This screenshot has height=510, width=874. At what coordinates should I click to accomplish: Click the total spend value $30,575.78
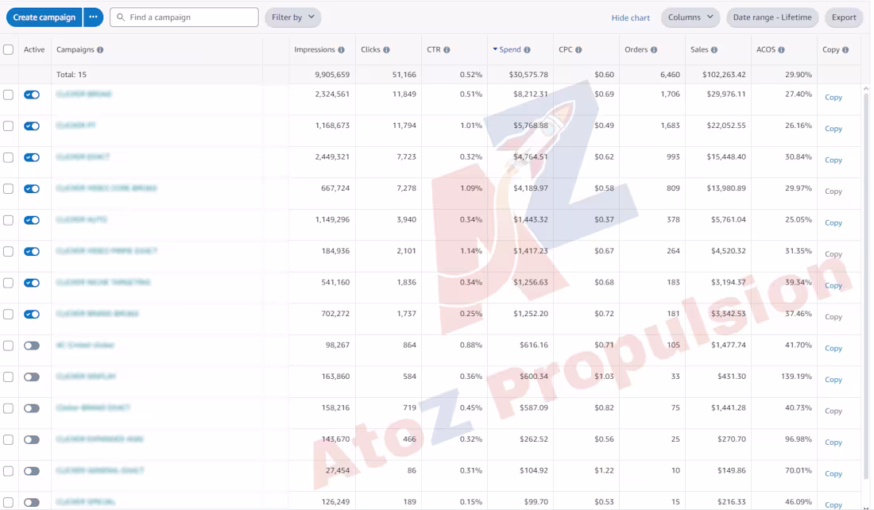[528, 74]
